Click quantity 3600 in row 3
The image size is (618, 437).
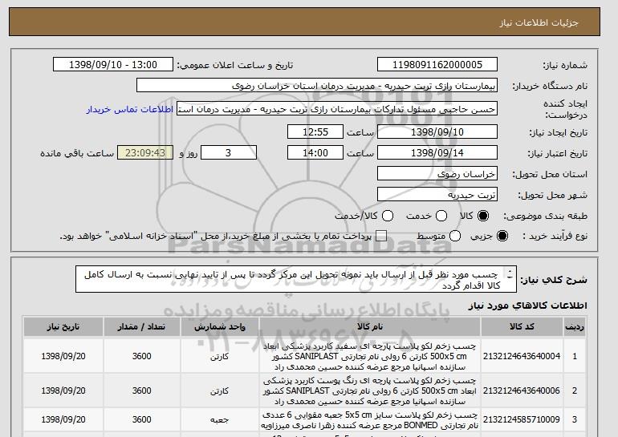pos(142,419)
